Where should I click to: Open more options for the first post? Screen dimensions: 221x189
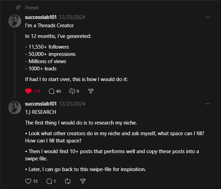coord(208,17)
